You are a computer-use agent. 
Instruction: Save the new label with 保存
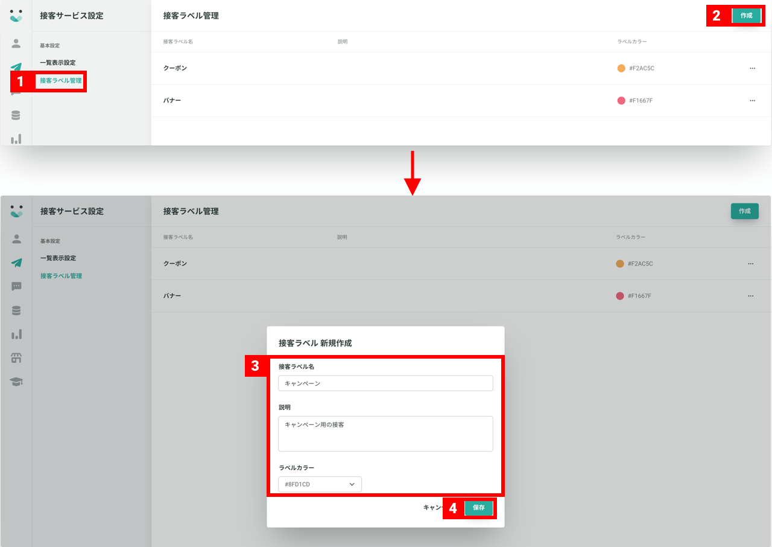(479, 508)
